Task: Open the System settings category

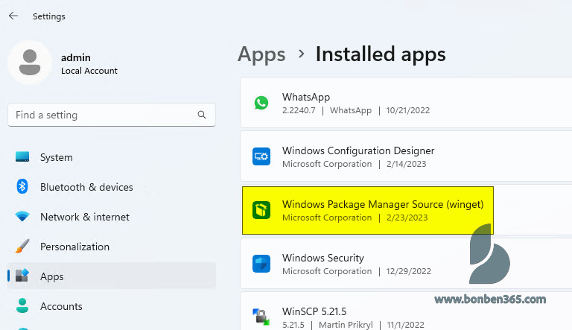Action: (x=56, y=157)
